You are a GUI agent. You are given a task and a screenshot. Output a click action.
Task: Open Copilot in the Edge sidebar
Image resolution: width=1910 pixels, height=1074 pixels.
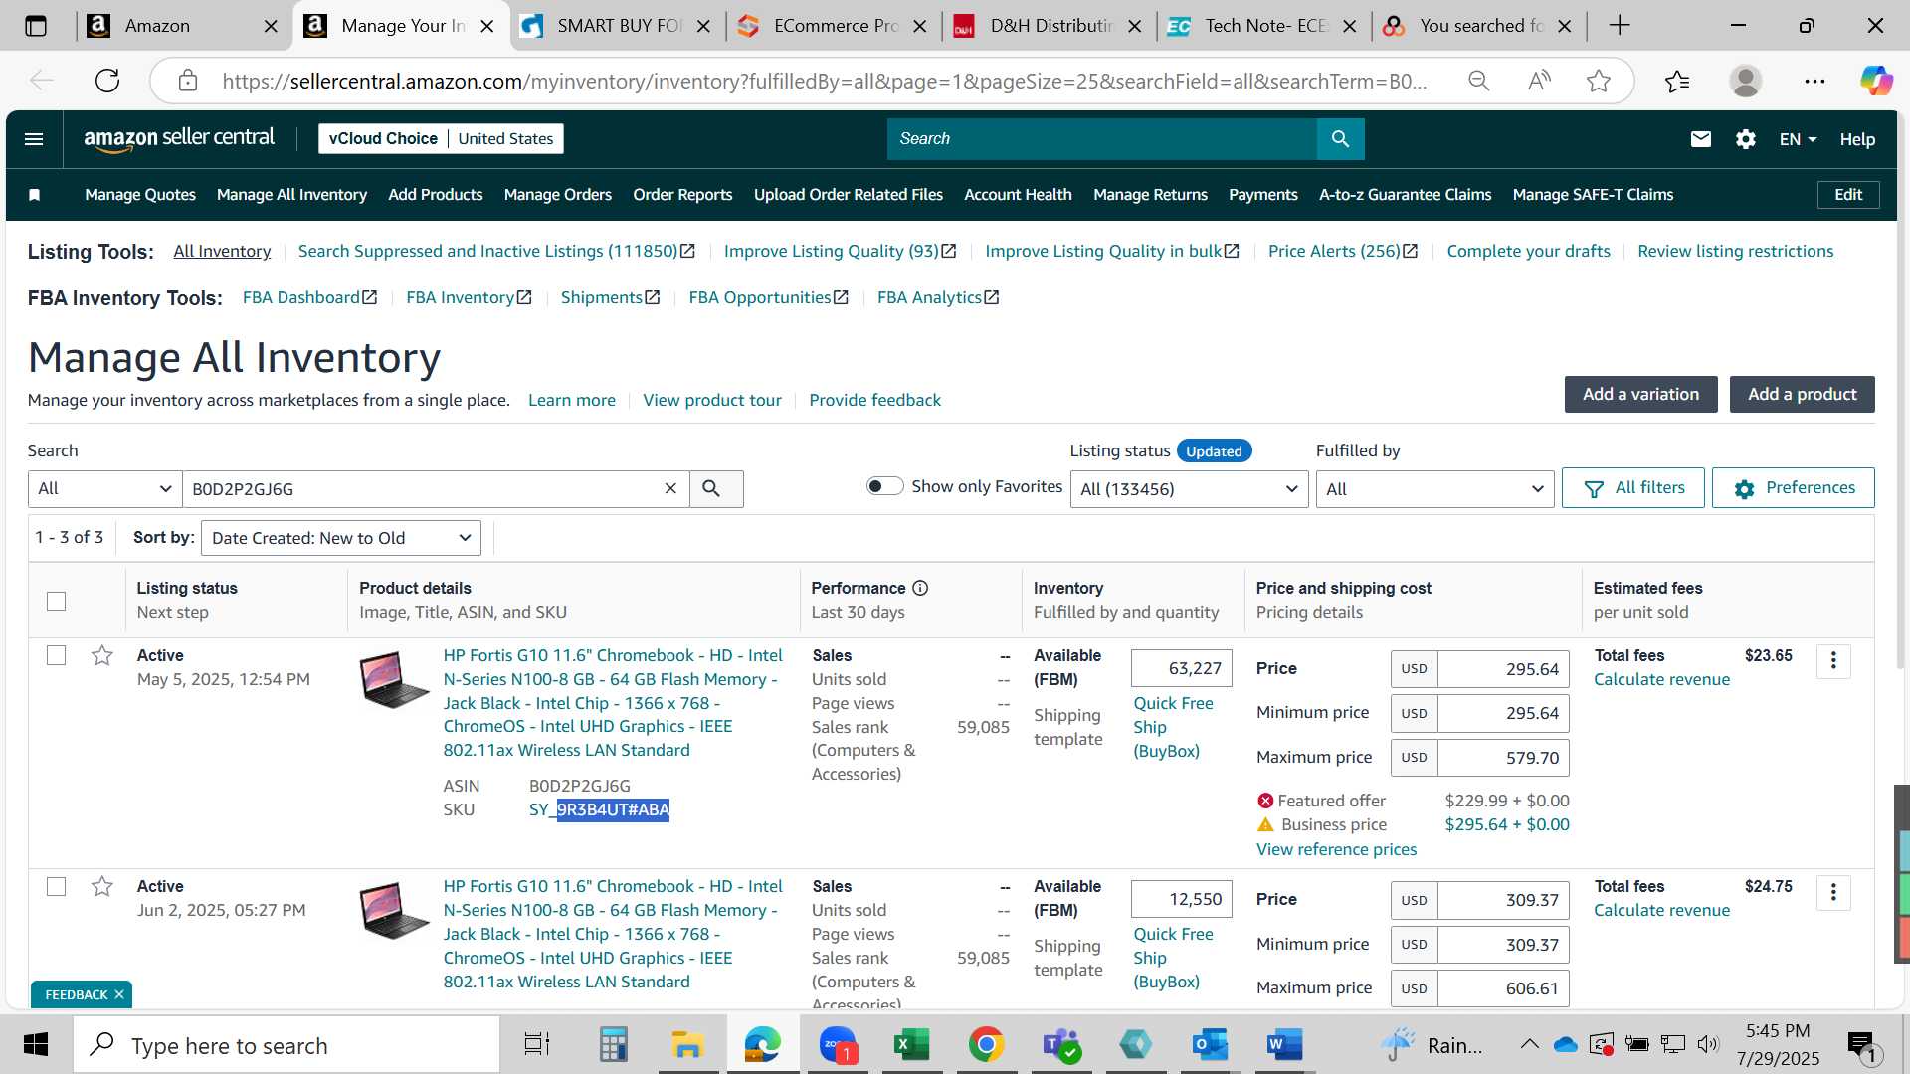[x=1876, y=81]
